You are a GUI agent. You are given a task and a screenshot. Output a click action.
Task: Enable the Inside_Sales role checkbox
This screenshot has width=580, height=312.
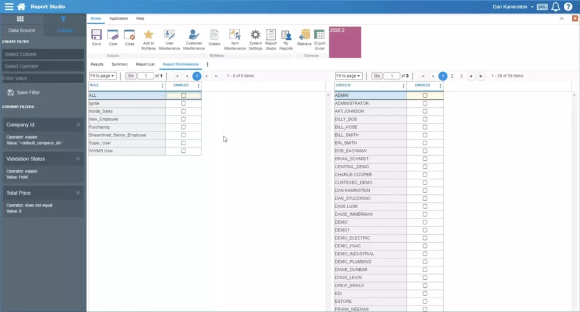(x=184, y=111)
